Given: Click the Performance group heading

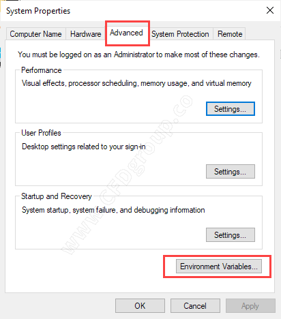Looking at the screenshot, I should [x=42, y=70].
